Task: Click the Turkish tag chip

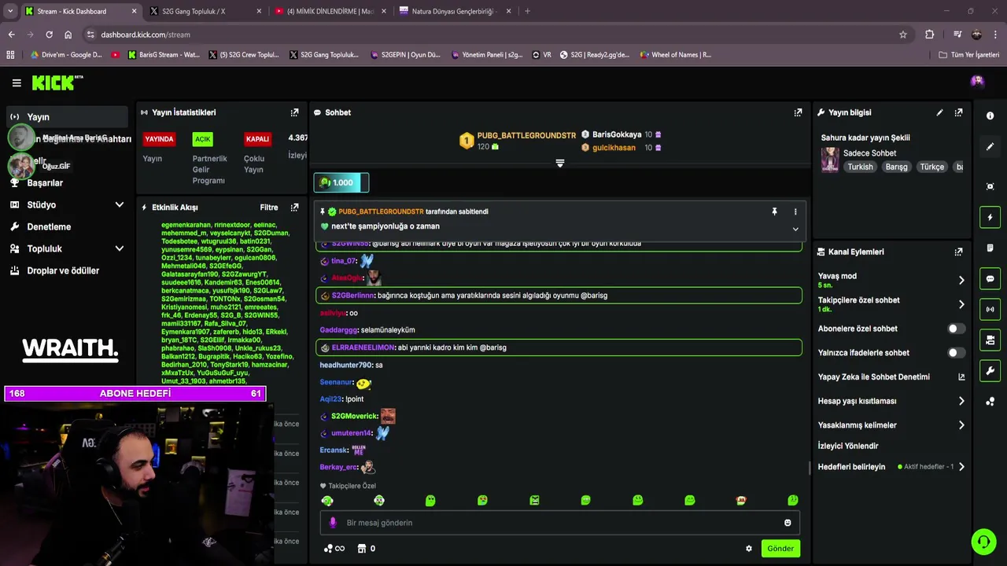Action: pos(860,167)
